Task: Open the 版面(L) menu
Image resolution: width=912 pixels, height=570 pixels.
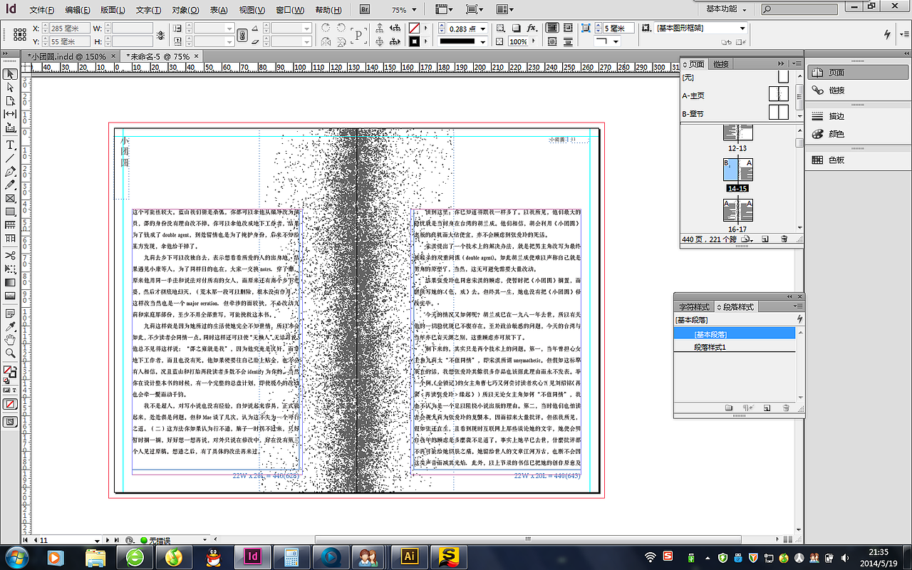Action: pos(113,10)
